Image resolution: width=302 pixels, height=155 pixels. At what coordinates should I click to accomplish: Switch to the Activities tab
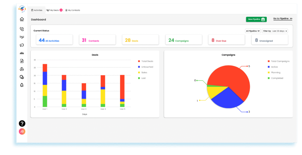click(x=37, y=10)
